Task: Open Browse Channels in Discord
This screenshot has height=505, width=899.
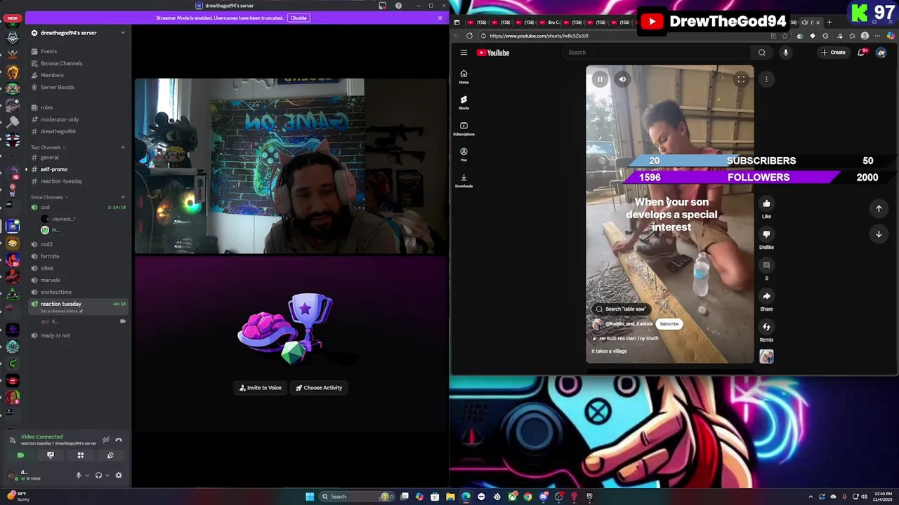Action: (61, 63)
